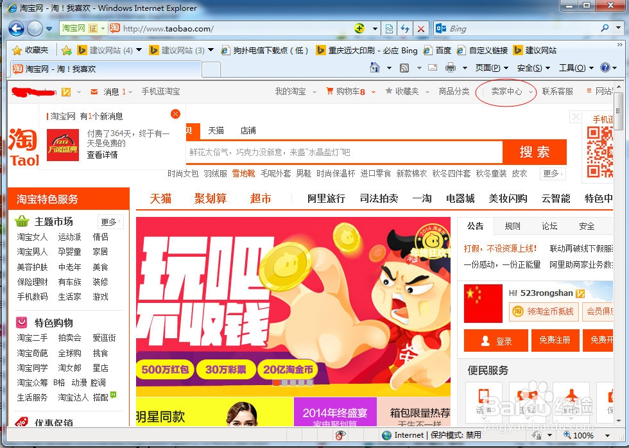Click the Home page icon in command bar

tap(375, 67)
